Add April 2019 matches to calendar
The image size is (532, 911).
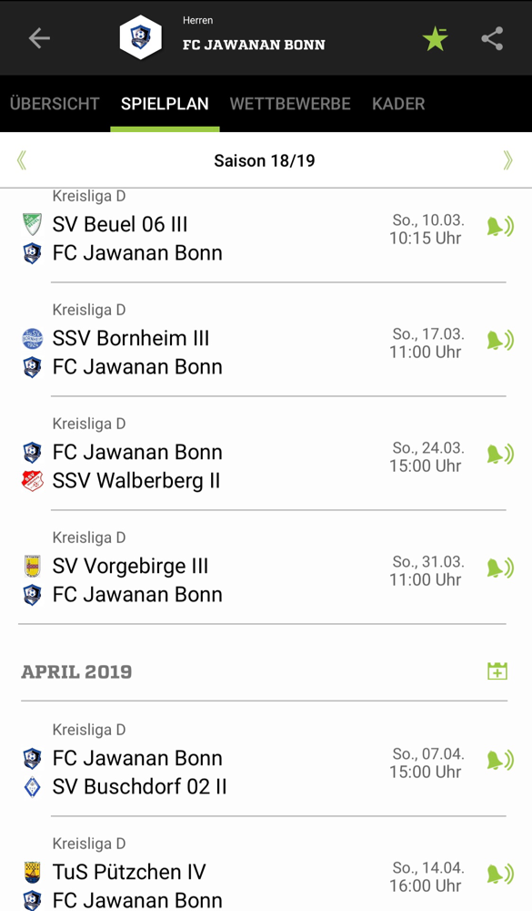[x=497, y=671]
